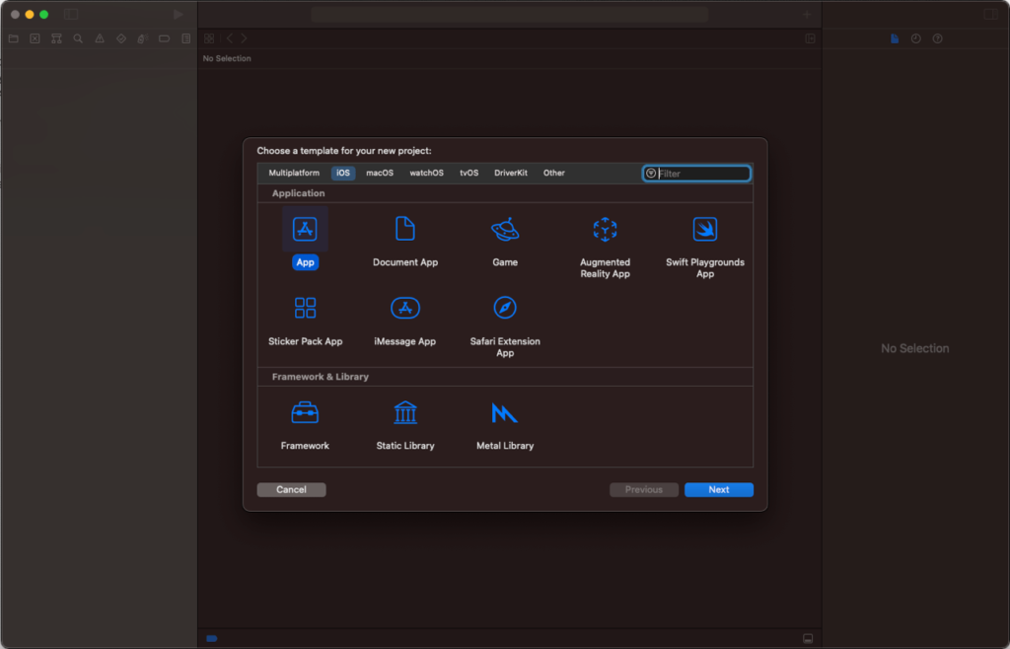Switch to the DriverKit tab
The height and width of the screenshot is (649, 1010).
511,174
